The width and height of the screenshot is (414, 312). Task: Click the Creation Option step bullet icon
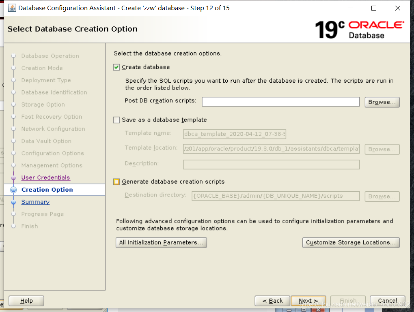[13, 190]
